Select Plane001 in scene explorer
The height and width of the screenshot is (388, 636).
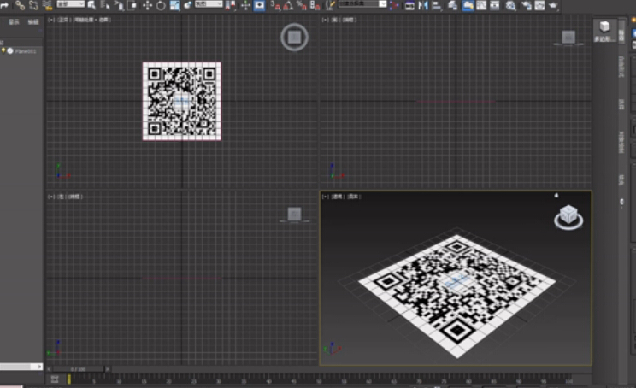[26, 51]
